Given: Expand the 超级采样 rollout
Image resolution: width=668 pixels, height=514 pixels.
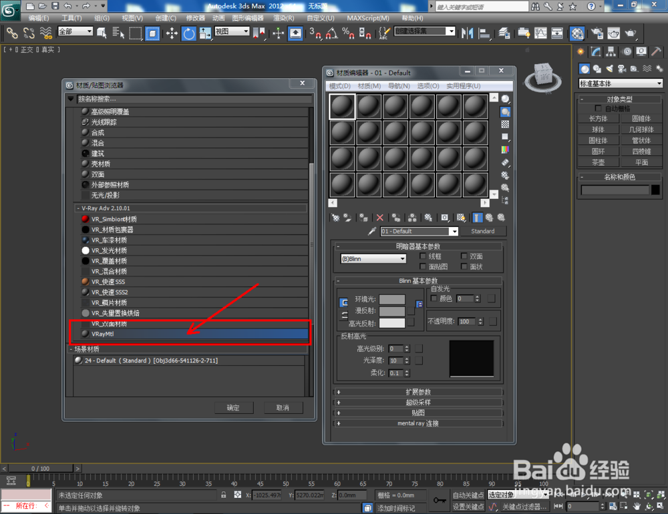Looking at the screenshot, I should point(418,403).
